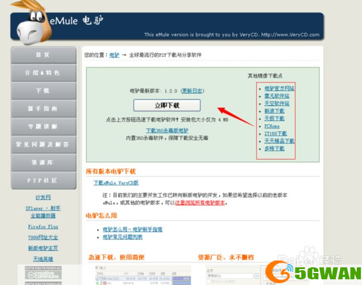The height and width of the screenshot is (285, 362).
Task: Open the 常见问题及解答 sidebar menu item
Action: point(43,144)
